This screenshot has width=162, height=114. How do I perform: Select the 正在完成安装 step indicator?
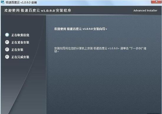click(7, 57)
